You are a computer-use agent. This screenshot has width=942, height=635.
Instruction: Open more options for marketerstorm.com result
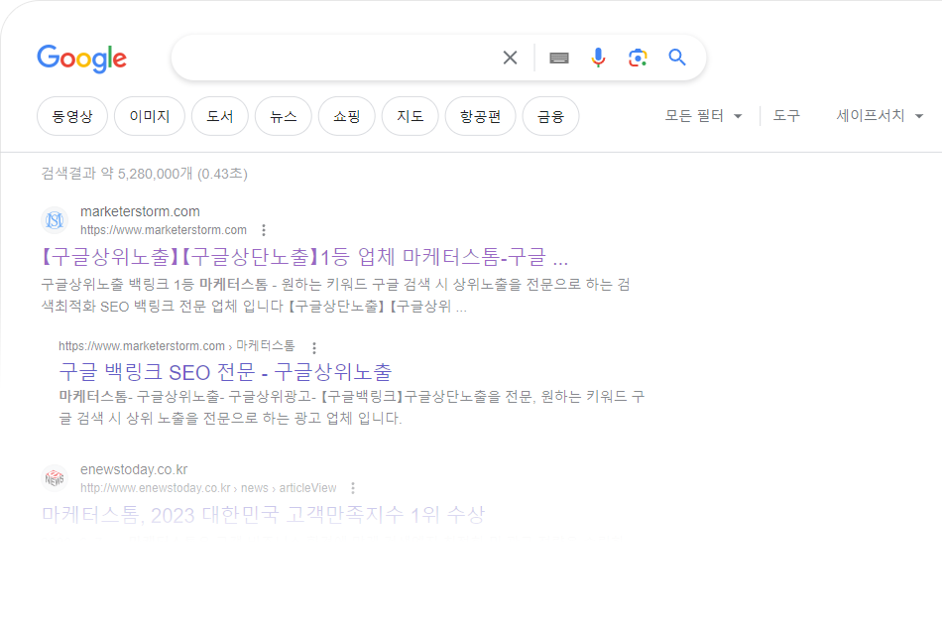point(264,230)
